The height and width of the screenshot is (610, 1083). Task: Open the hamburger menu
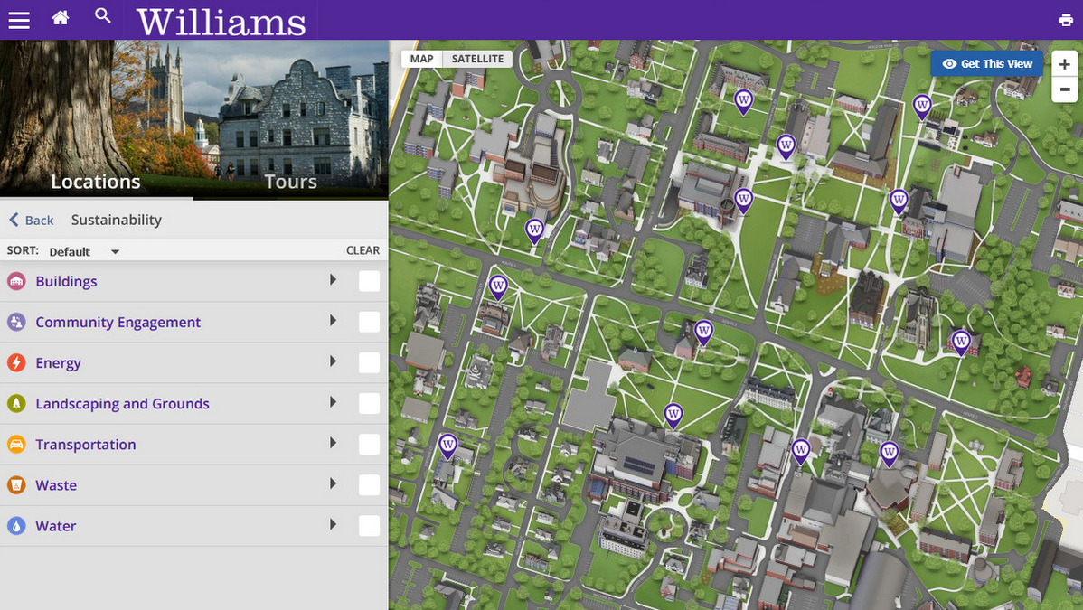click(19, 20)
